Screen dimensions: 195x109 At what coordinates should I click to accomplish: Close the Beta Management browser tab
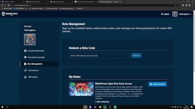click(121, 2)
